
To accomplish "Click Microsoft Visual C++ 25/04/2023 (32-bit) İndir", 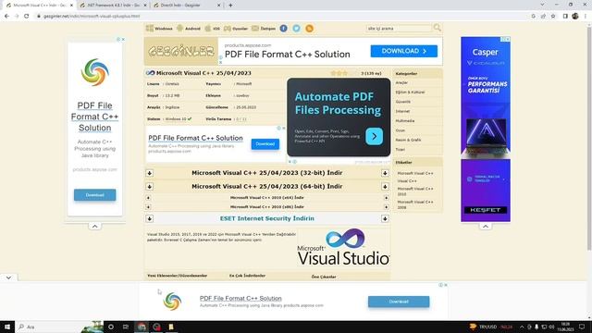I will tap(267, 173).
